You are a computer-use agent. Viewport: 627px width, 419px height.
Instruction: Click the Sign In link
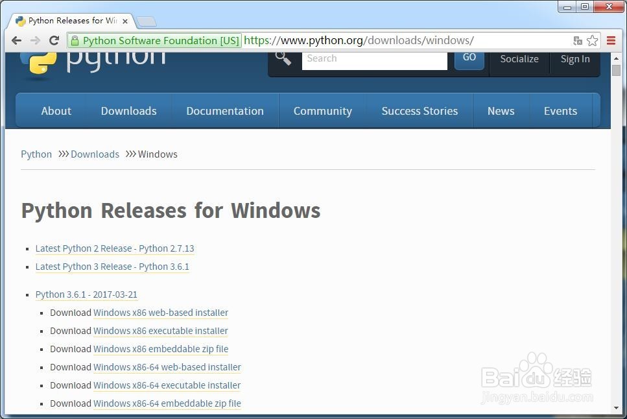click(x=575, y=59)
